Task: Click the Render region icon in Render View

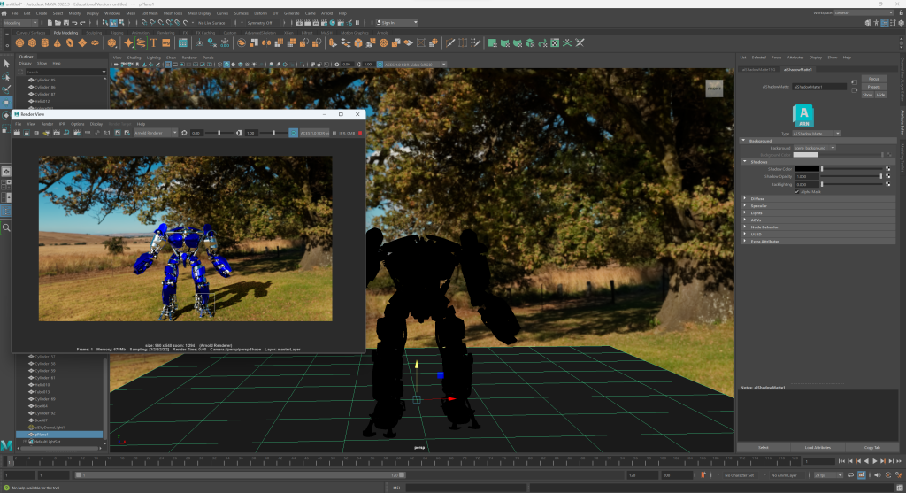Action: click(x=27, y=133)
